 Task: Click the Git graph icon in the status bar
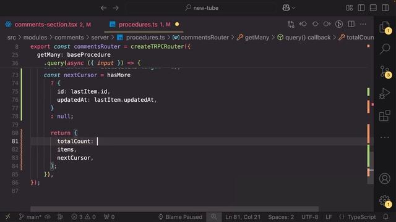(61, 216)
